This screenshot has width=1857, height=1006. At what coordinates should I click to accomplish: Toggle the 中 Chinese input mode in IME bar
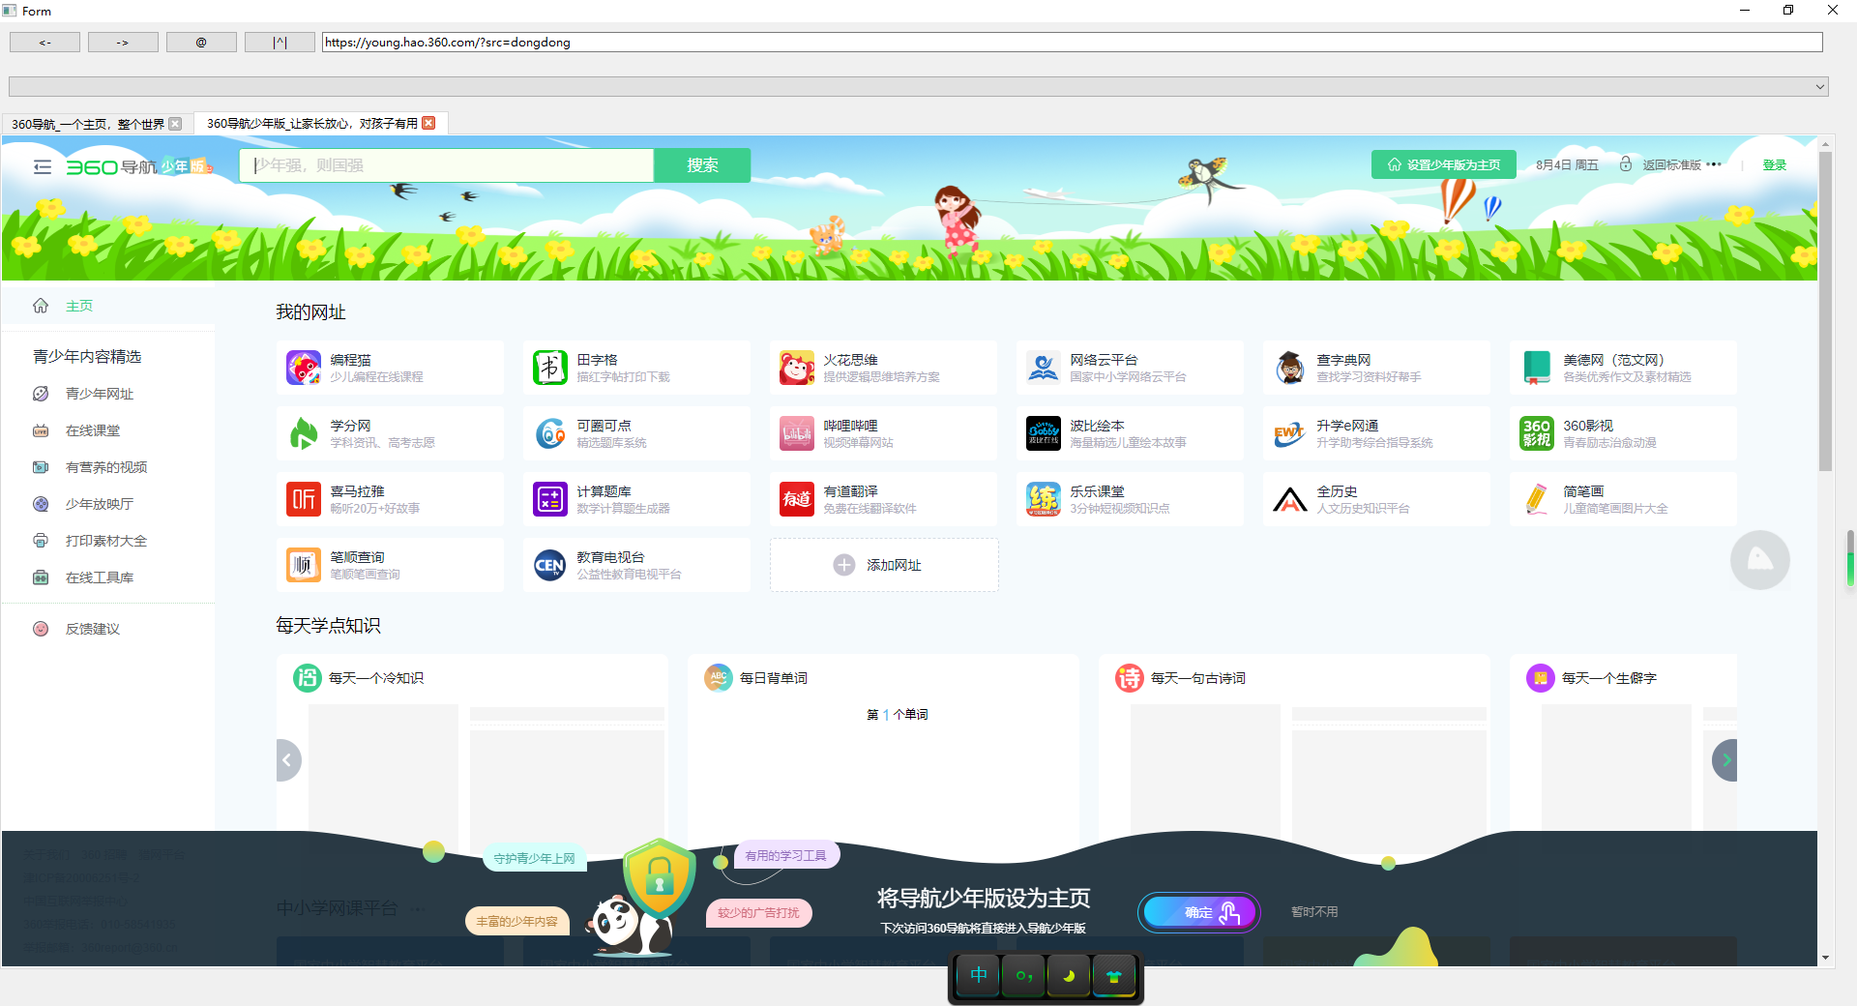click(979, 975)
